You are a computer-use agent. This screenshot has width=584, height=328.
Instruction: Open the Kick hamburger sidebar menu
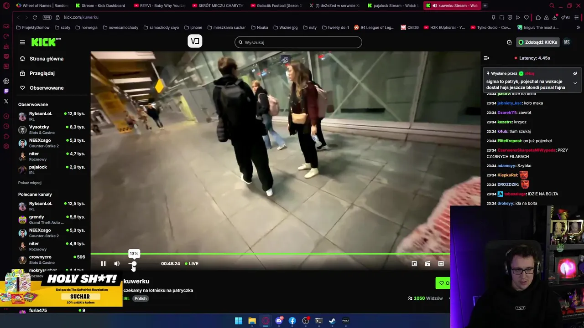pyautogui.click(x=22, y=42)
